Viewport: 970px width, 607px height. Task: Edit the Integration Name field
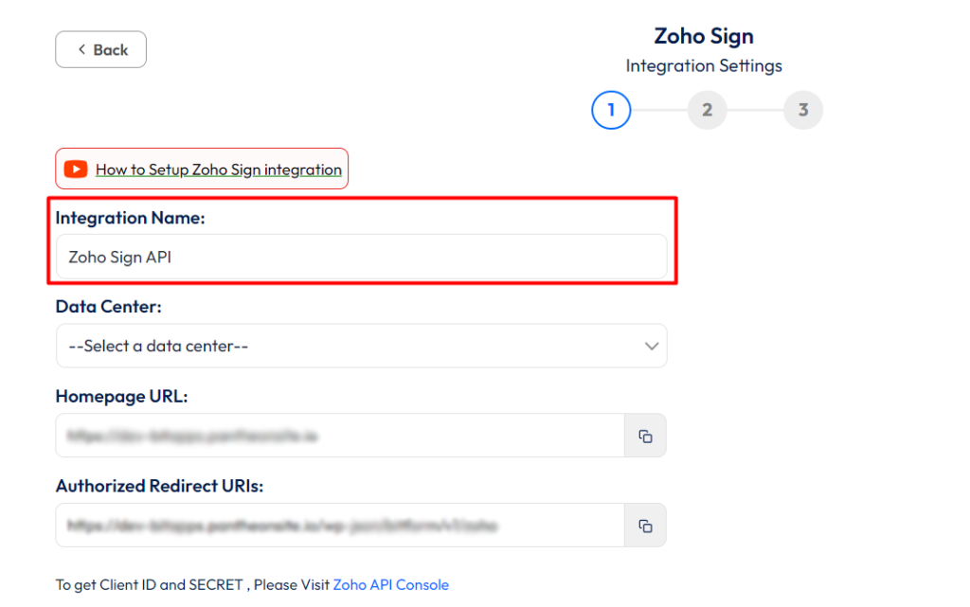(360, 256)
